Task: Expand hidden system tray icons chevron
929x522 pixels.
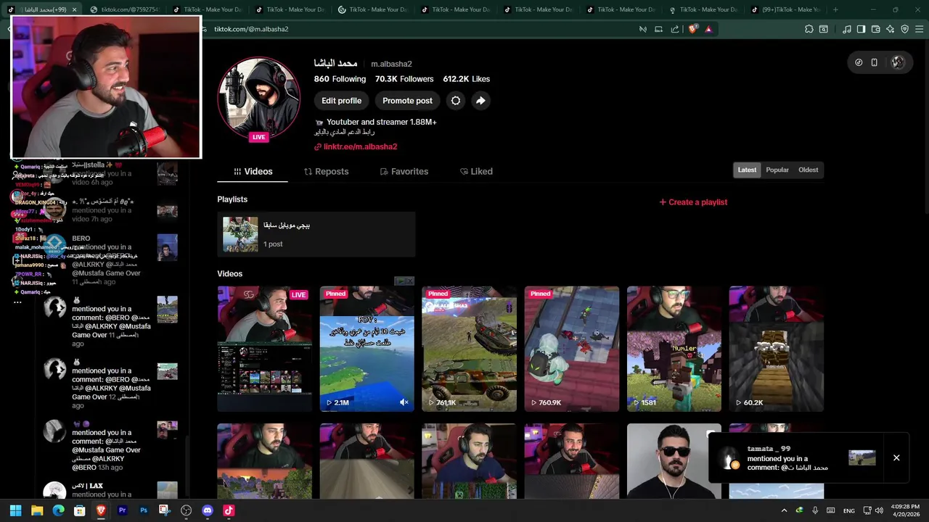Action: pos(784,510)
